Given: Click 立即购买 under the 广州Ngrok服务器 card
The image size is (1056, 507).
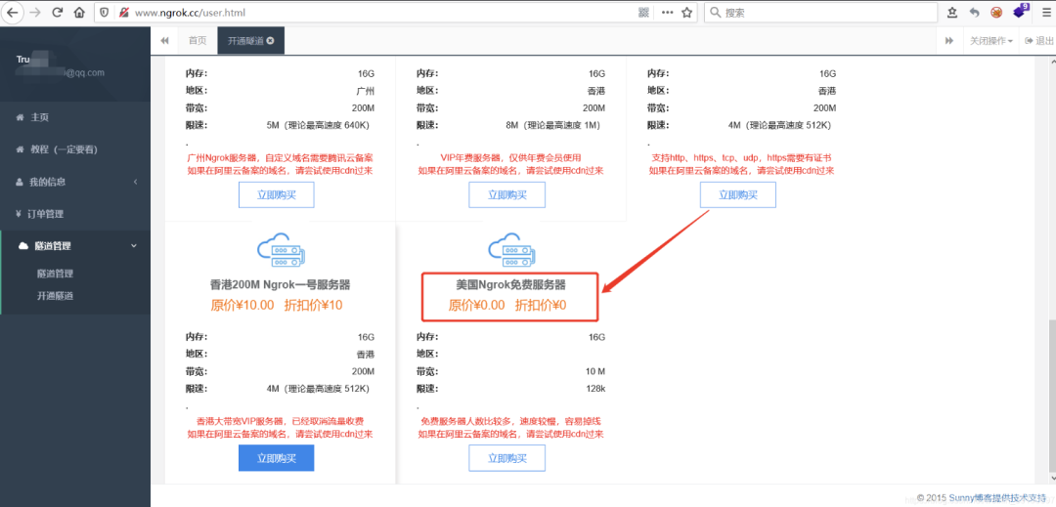Looking at the screenshot, I should point(276,195).
